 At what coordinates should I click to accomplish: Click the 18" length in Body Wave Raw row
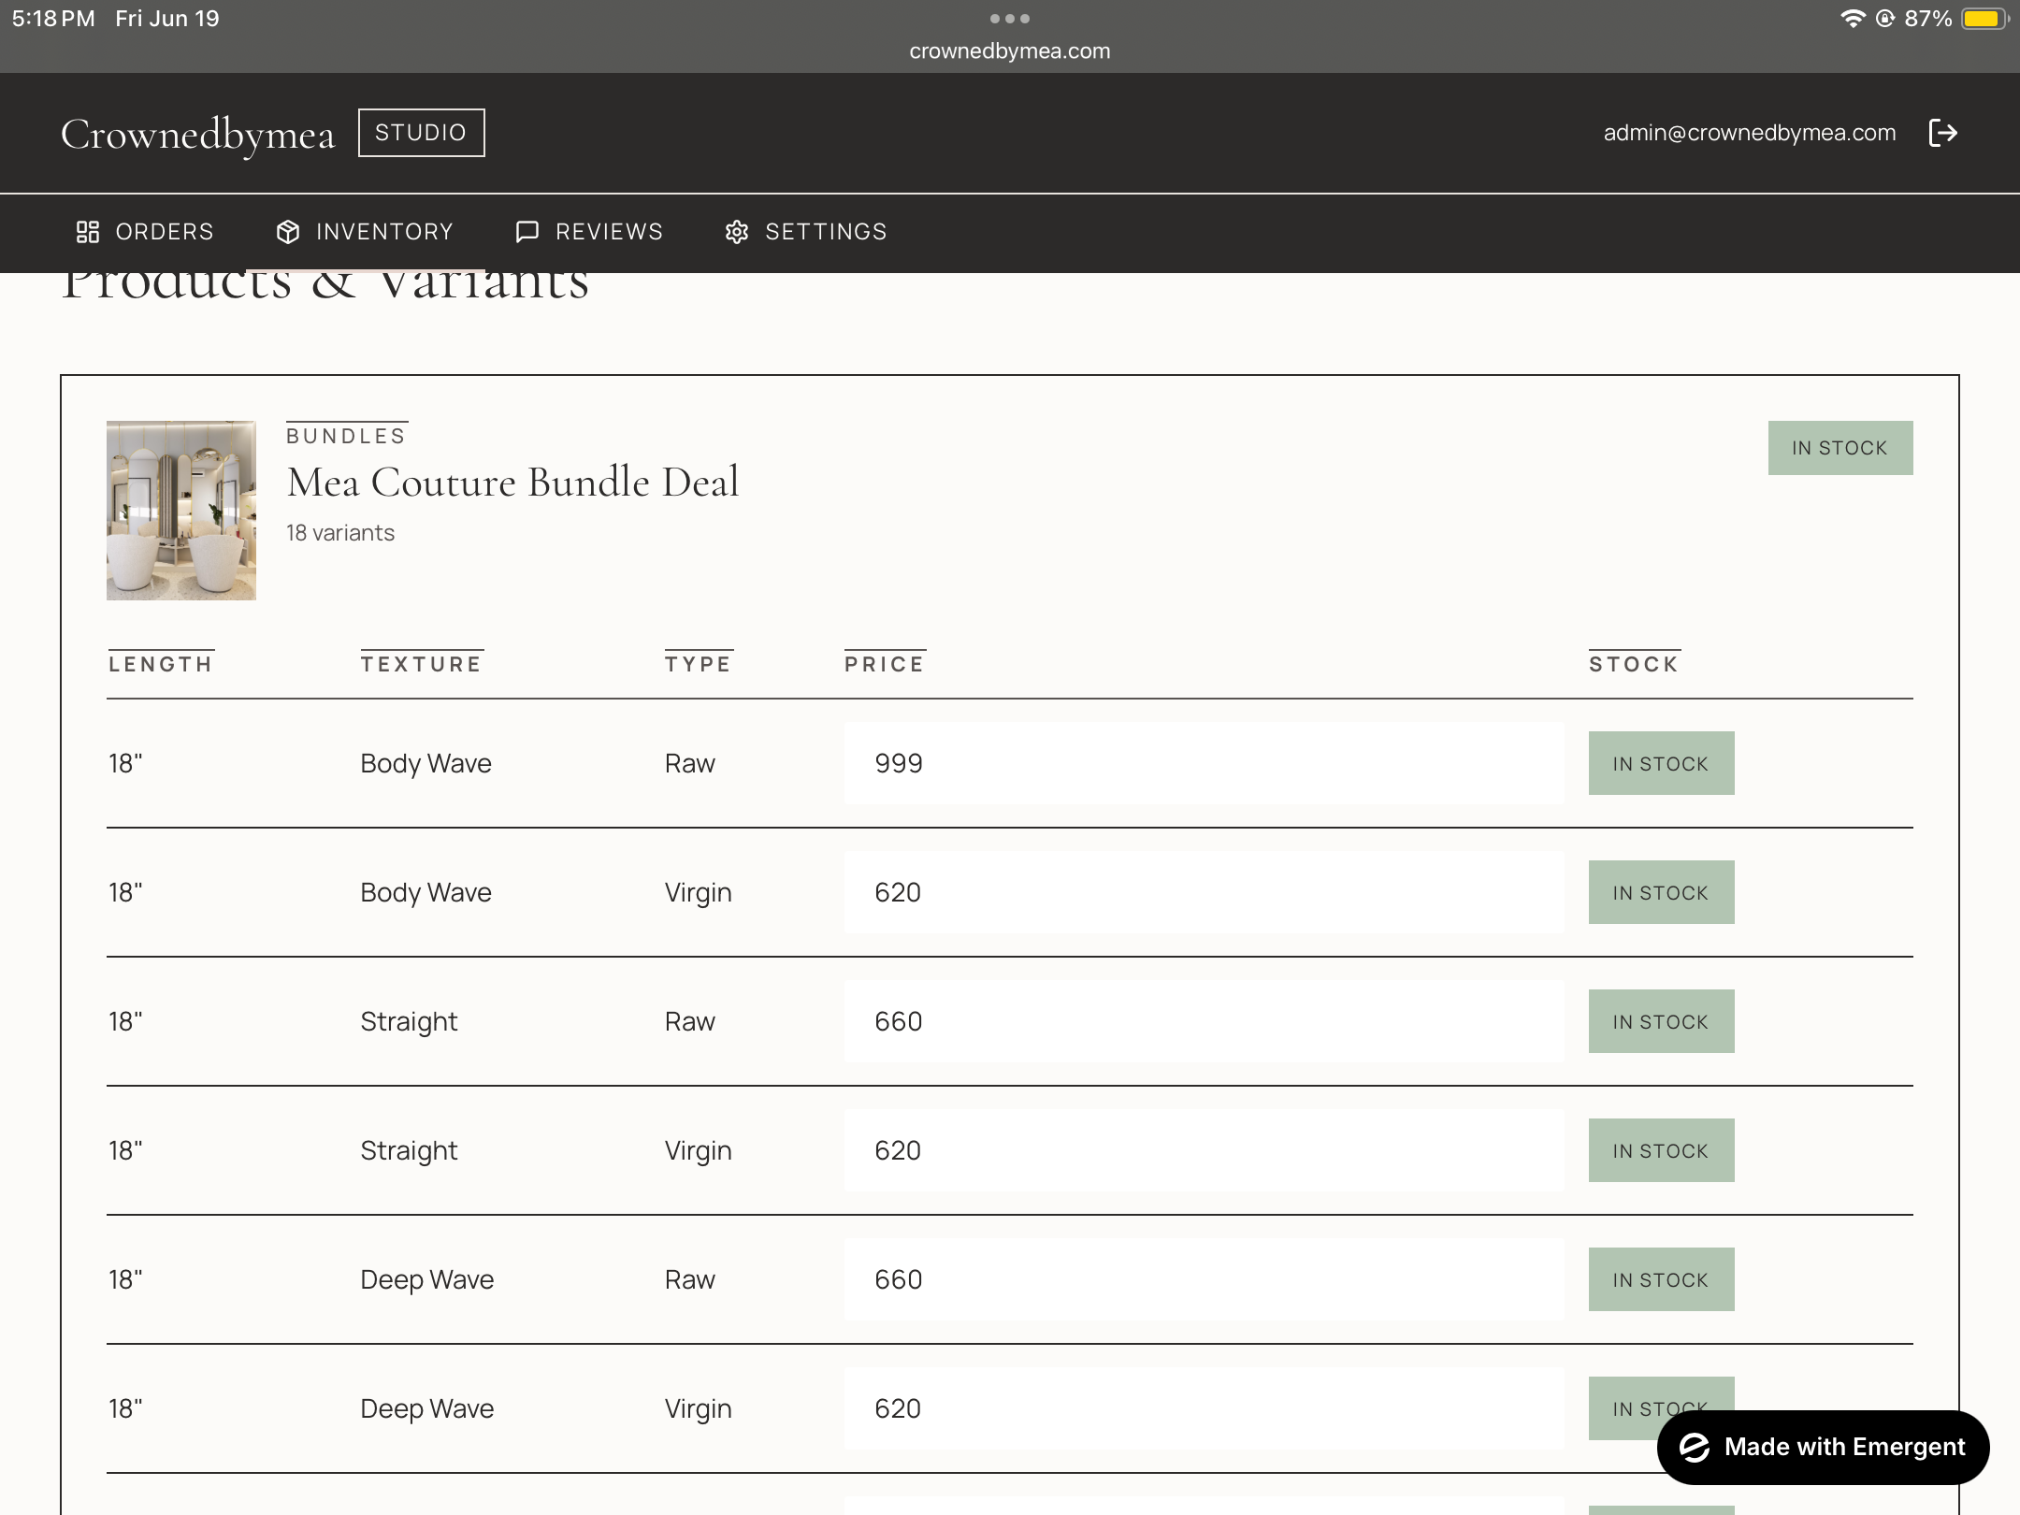125,763
